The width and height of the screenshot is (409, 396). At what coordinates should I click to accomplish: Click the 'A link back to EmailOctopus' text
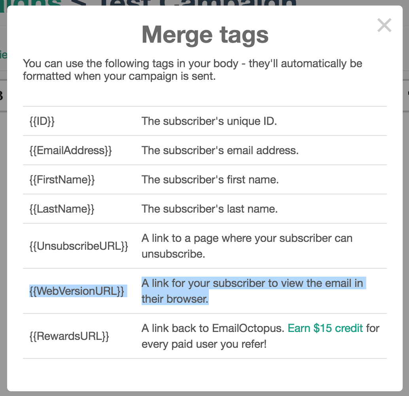[x=212, y=328]
